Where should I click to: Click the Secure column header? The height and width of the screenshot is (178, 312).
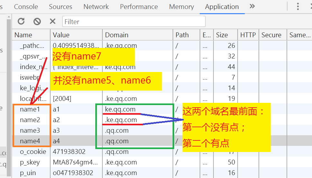pyautogui.click(x=271, y=35)
